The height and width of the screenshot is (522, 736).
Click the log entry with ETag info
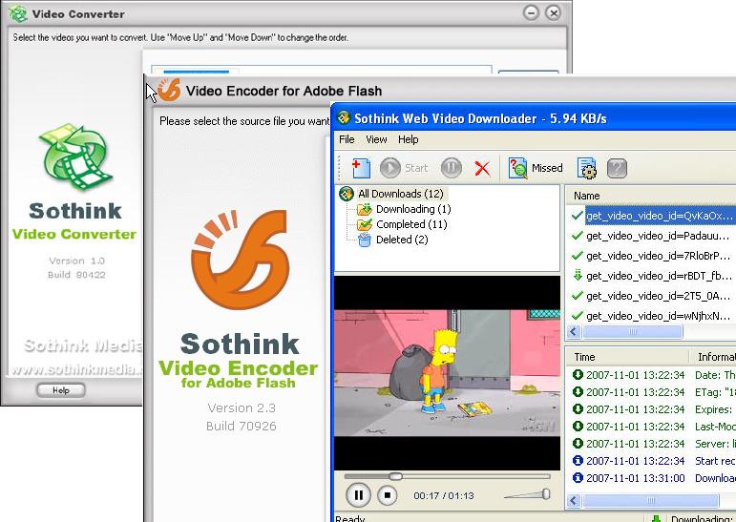(653, 392)
